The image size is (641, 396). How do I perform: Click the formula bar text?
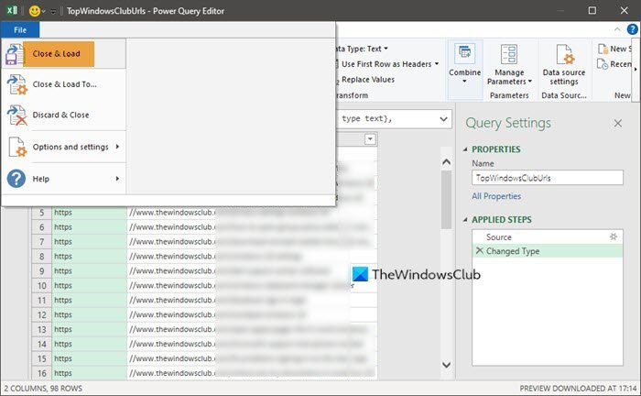pyautogui.click(x=366, y=118)
